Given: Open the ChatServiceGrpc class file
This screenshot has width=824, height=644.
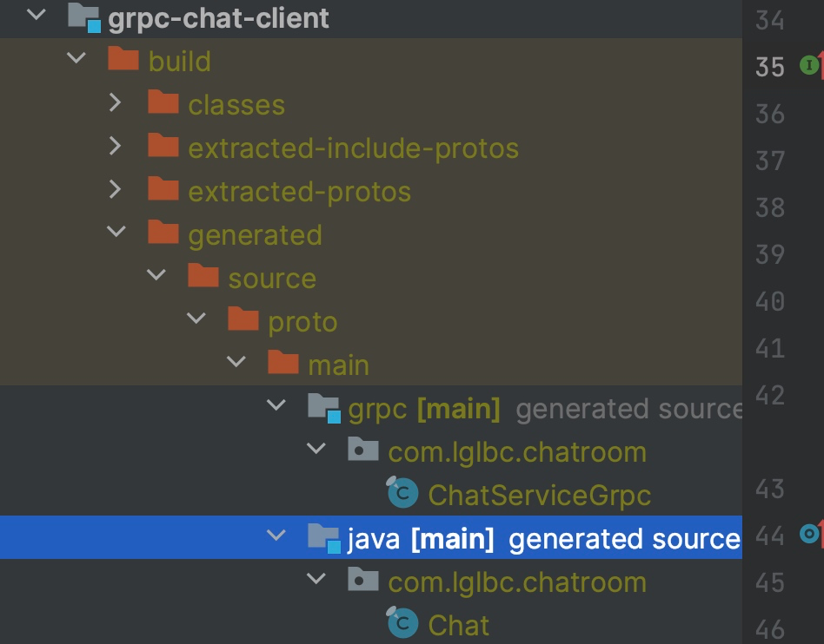Looking at the screenshot, I should click(x=539, y=496).
